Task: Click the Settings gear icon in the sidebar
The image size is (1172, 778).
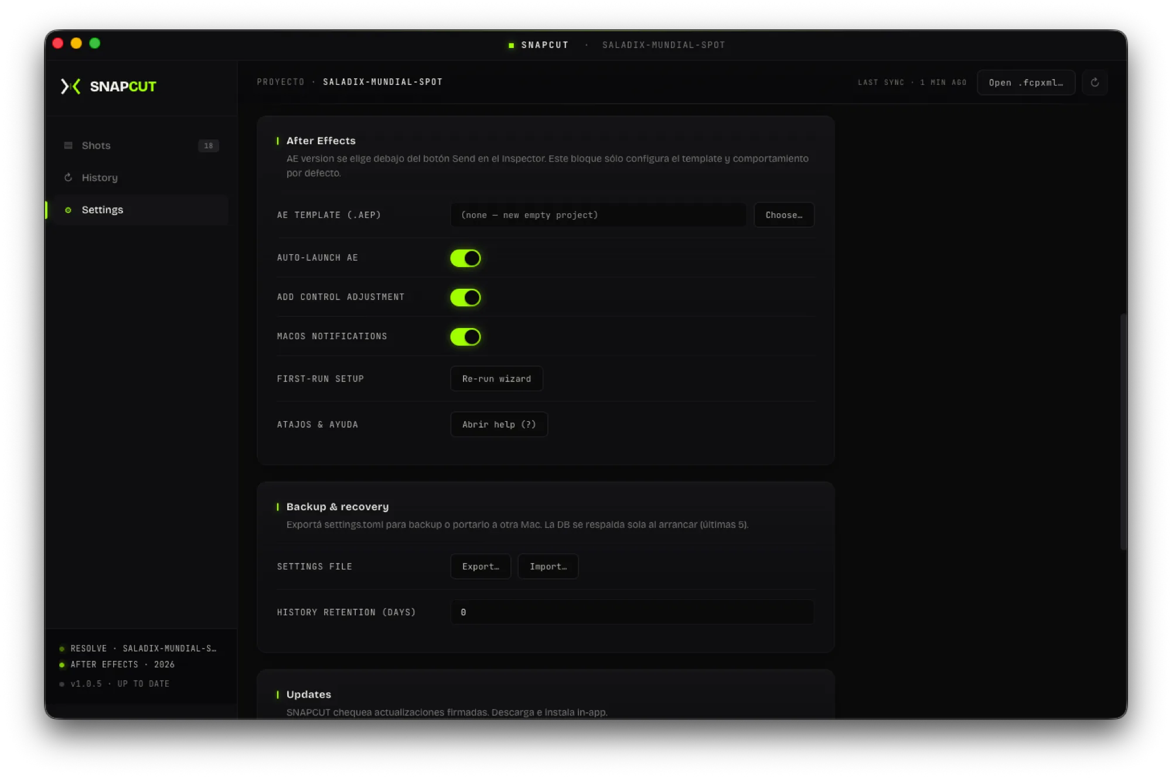Action: pyautogui.click(x=68, y=210)
